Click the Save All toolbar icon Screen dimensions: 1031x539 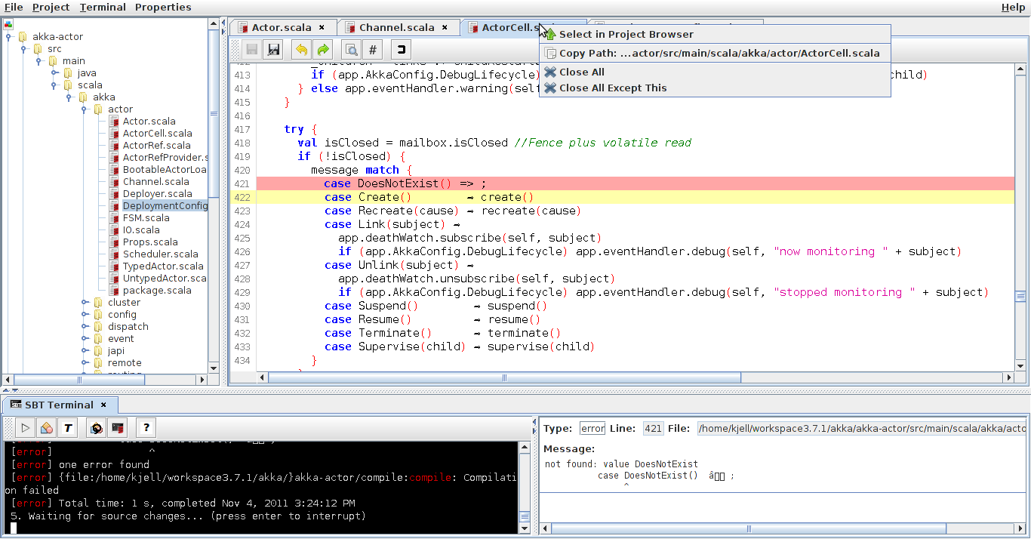click(x=274, y=50)
